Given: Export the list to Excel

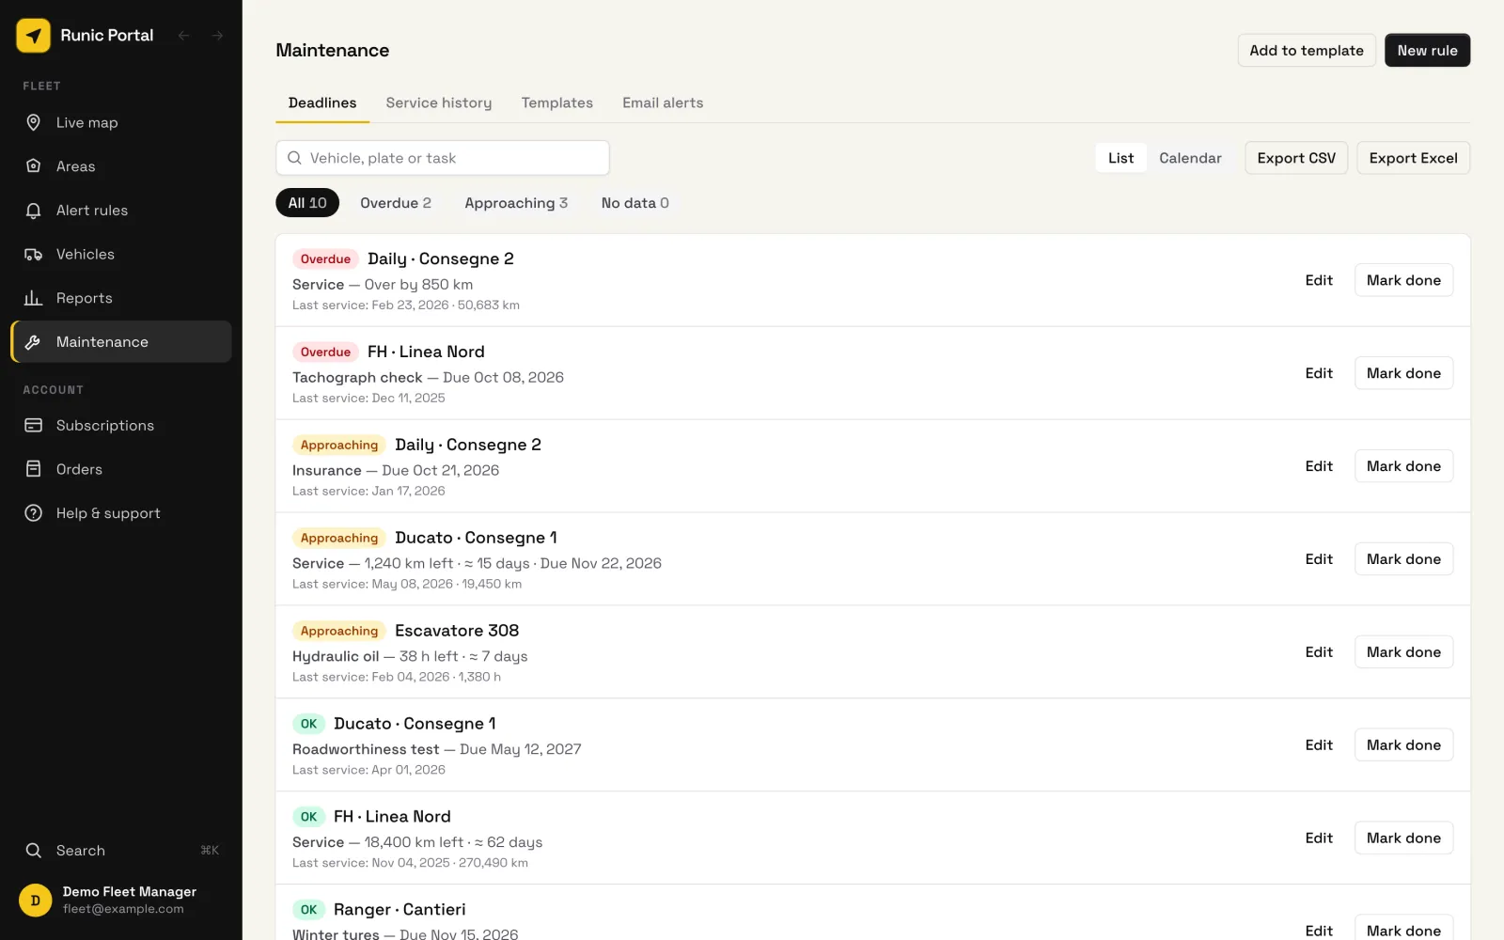Looking at the screenshot, I should pos(1413,158).
